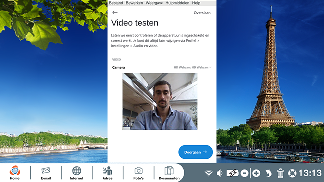324x182 pixels.
Task: Click the webcam preview image
Action: coord(160,101)
